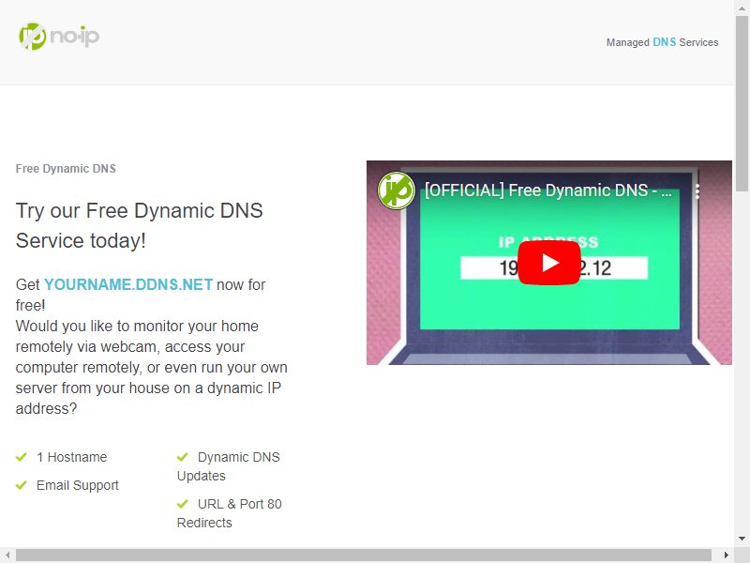
Task: Open Managed DNS Services link
Action: click(x=662, y=42)
